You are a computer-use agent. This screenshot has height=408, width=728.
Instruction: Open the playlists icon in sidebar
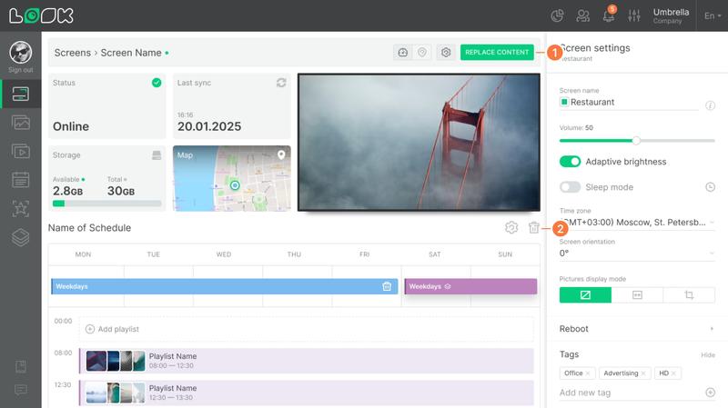tap(20, 151)
